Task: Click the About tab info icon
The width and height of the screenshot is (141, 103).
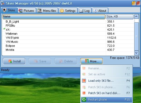Action: [x=95, y=10]
